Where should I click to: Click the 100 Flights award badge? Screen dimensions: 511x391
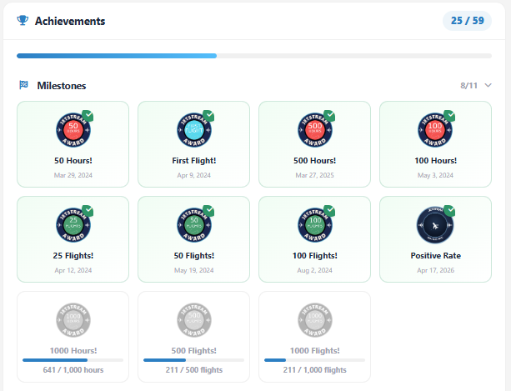[315, 225]
